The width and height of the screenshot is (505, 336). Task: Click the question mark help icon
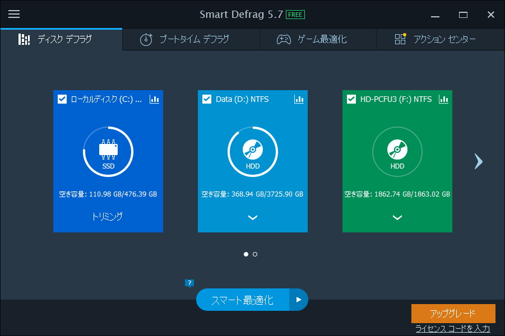click(x=189, y=283)
